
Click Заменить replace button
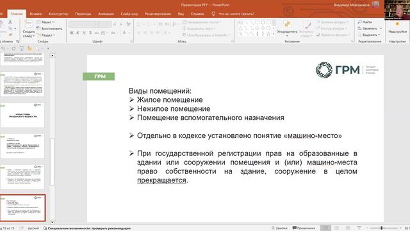pos(370,28)
